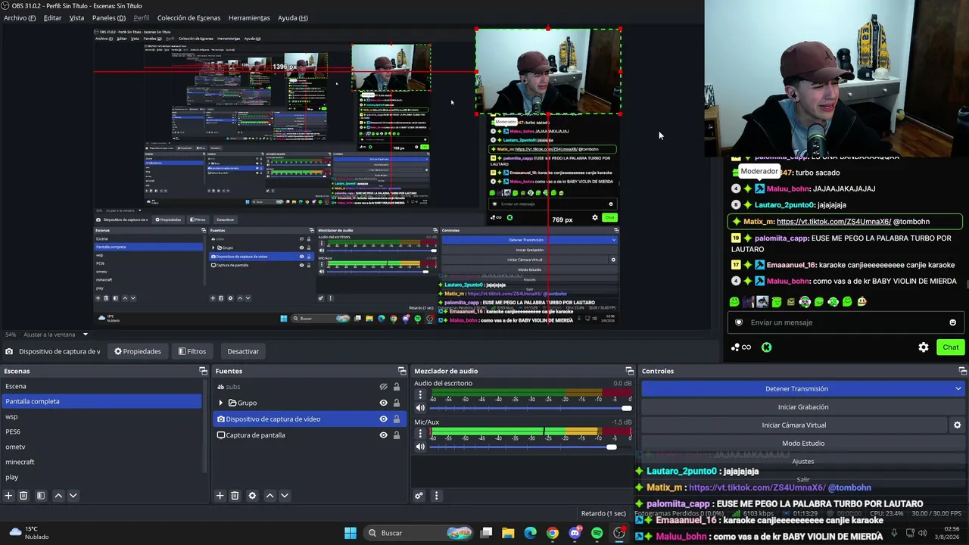969x545 pixels.
Task: Undock the Escenas panel
Action: click(x=203, y=371)
